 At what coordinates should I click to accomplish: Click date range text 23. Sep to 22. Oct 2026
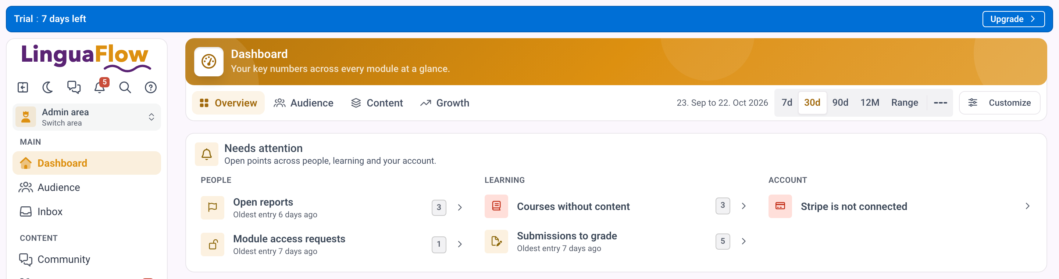pyautogui.click(x=722, y=102)
